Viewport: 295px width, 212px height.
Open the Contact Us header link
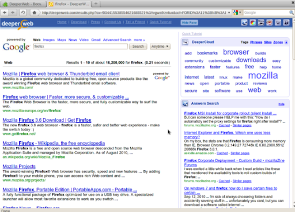pos(113,22)
